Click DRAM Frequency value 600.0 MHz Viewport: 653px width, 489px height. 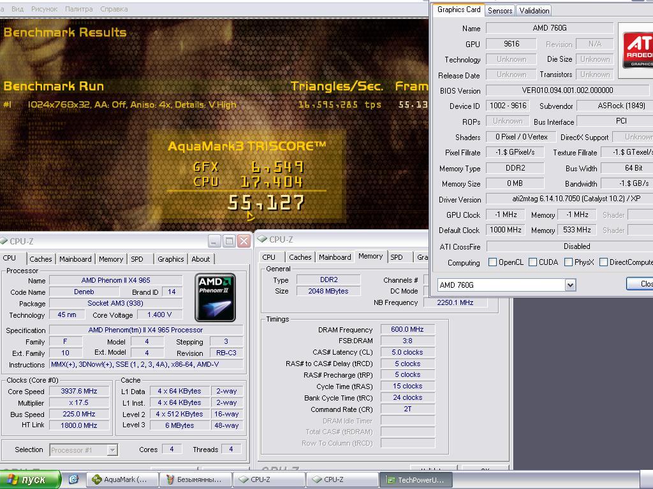tap(407, 329)
